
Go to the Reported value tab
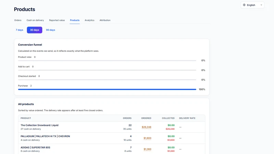point(57,20)
